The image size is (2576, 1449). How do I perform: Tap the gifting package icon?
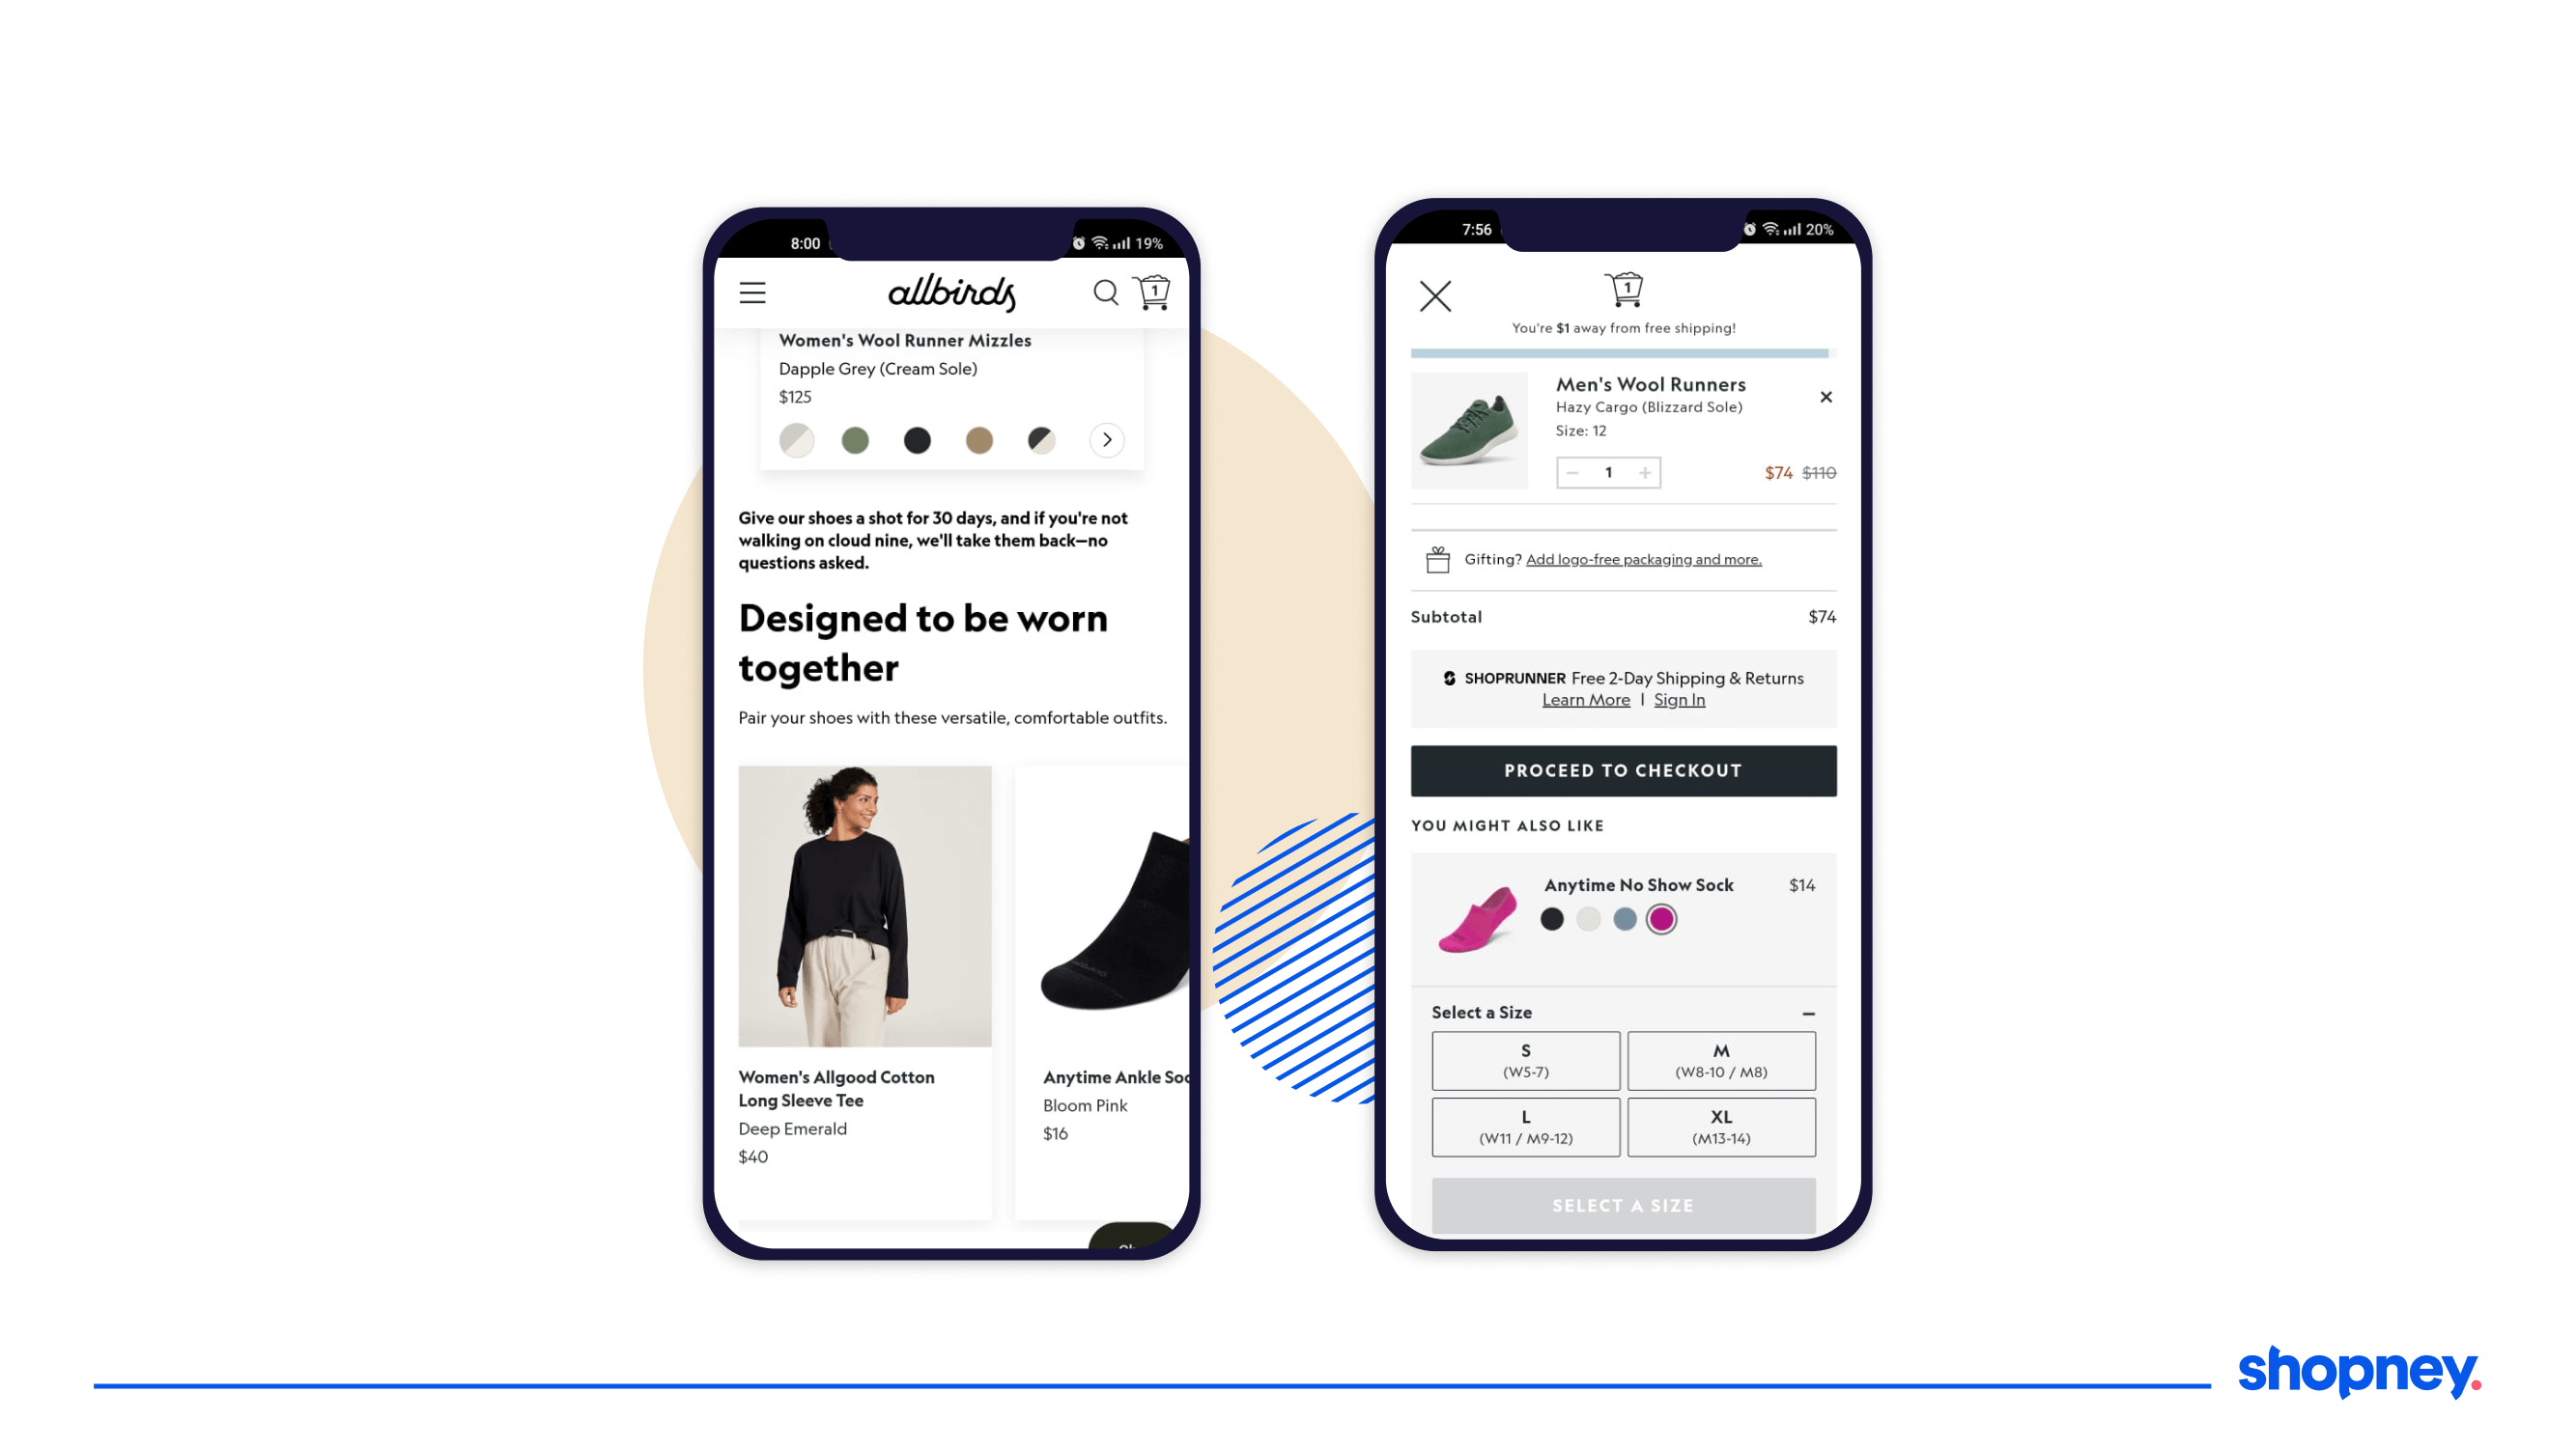pyautogui.click(x=1438, y=557)
